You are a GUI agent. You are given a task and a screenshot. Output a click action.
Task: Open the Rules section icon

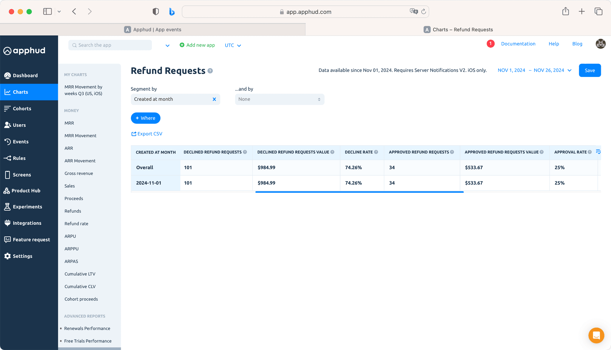(7, 158)
